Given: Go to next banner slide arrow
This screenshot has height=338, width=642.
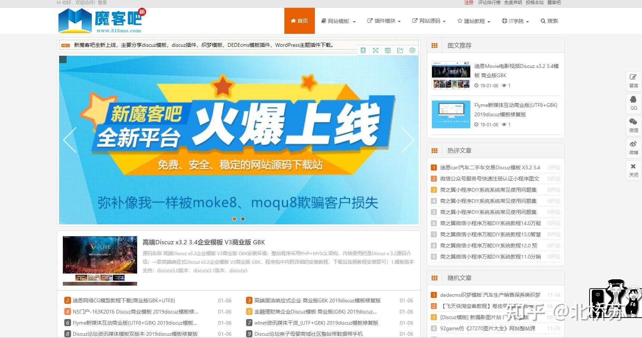Looking at the screenshot, I should [408, 140].
